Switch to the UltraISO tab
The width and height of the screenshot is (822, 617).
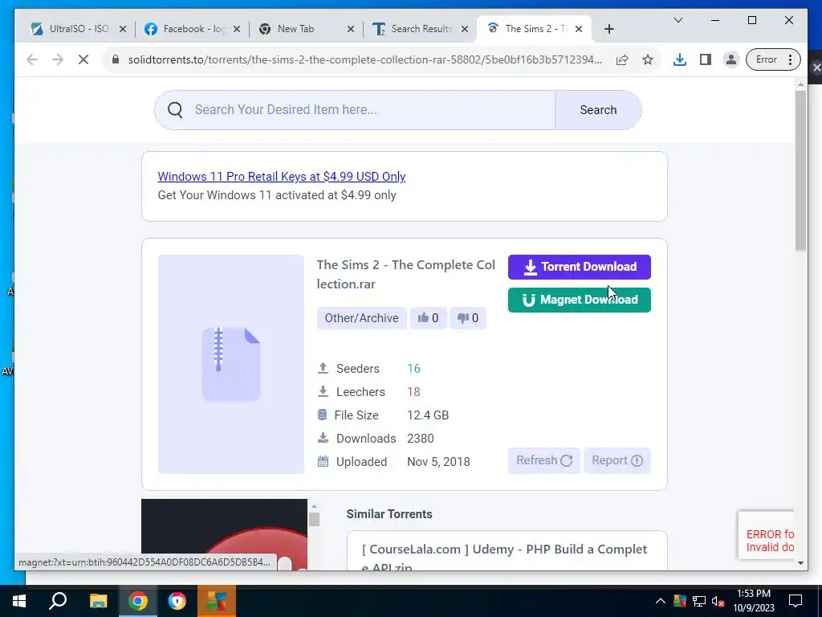tap(79, 29)
